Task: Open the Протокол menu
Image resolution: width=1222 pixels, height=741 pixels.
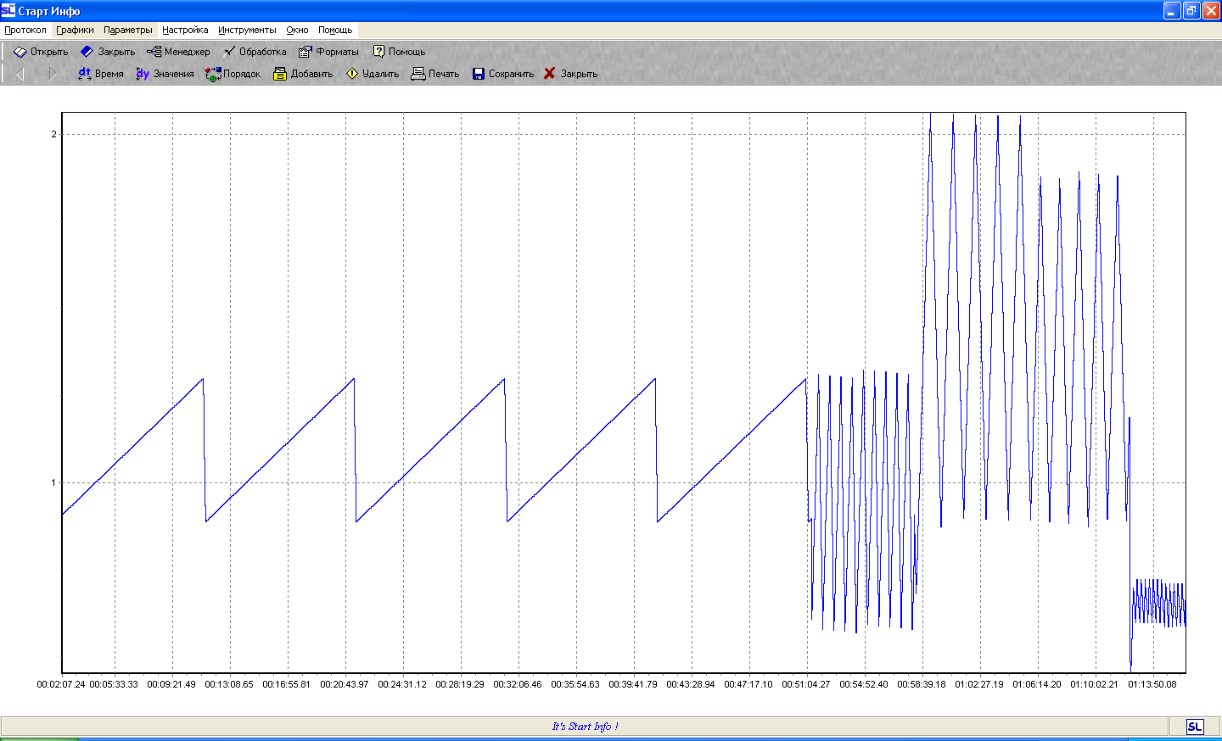Action: [25, 30]
